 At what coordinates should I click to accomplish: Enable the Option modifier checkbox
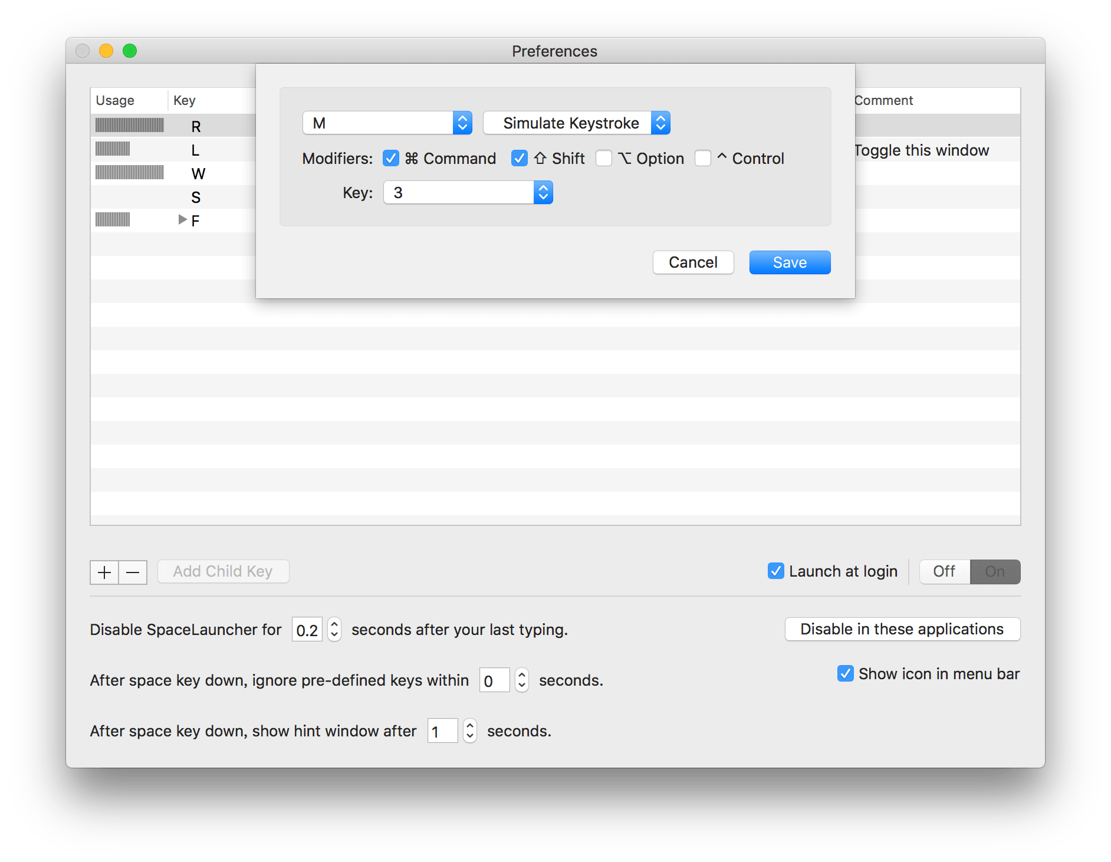coord(604,158)
